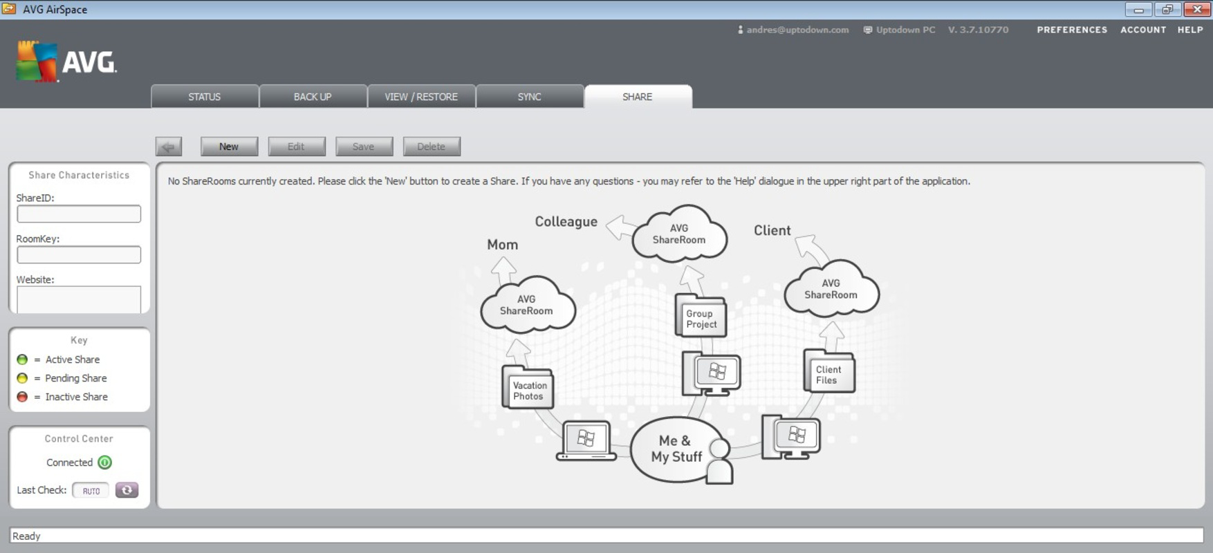Click the Colleague label in the diagram
Screen dimensions: 1213x553
[566, 222]
